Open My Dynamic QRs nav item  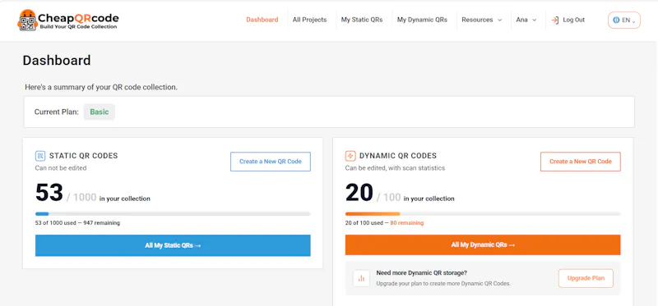(x=422, y=20)
